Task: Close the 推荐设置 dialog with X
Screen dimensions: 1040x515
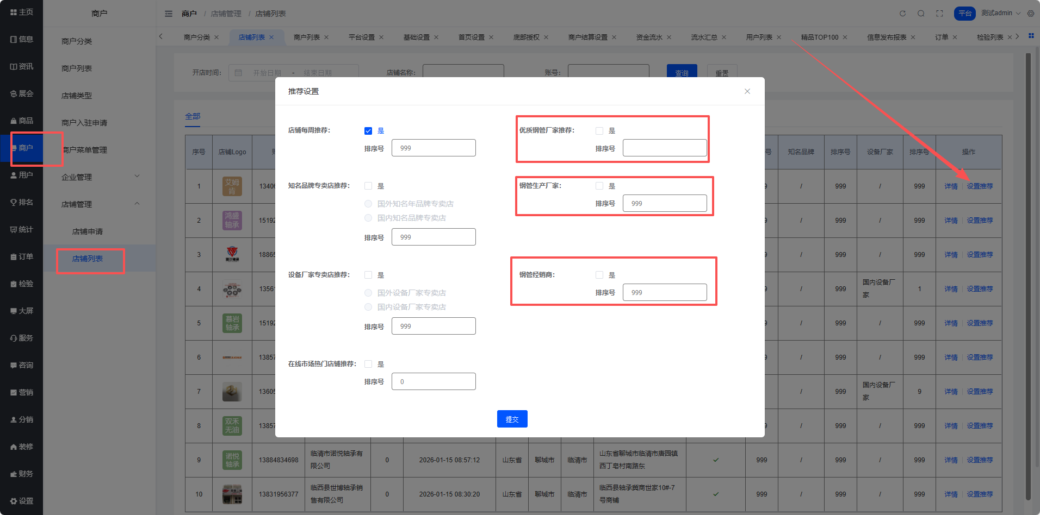Action: tap(747, 91)
